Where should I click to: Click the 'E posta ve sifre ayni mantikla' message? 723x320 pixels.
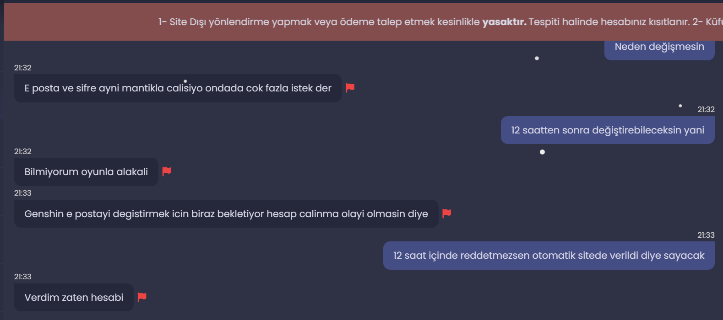pos(178,88)
